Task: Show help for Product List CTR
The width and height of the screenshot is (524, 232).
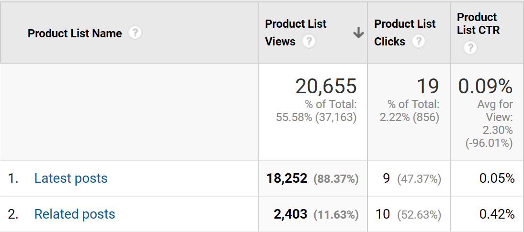Action: pyautogui.click(x=471, y=48)
